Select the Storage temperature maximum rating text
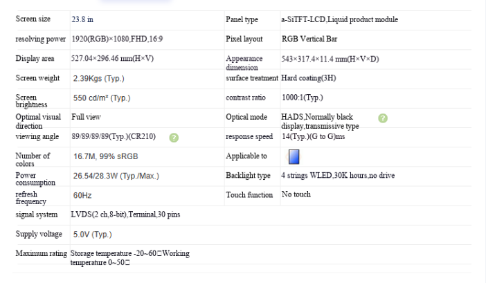 tap(130, 258)
